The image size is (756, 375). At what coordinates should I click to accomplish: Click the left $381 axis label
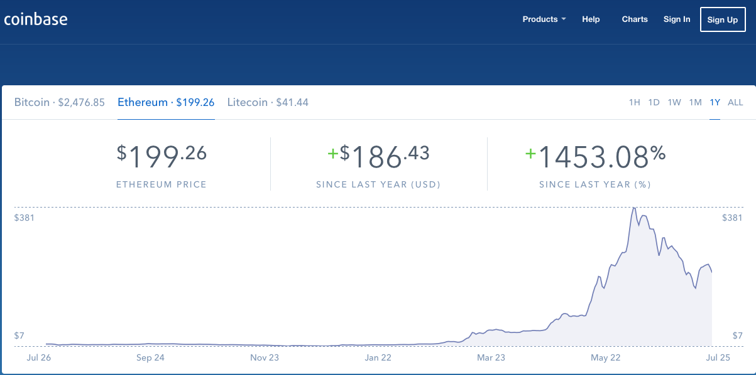pyautogui.click(x=24, y=218)
